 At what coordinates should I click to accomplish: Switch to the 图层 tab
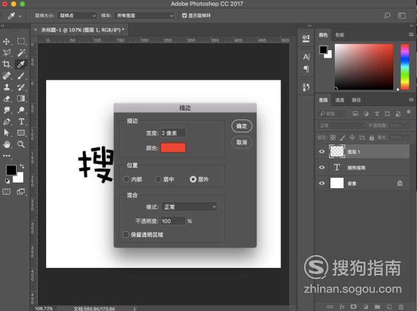pyautogui.click(x=323, y=100)
